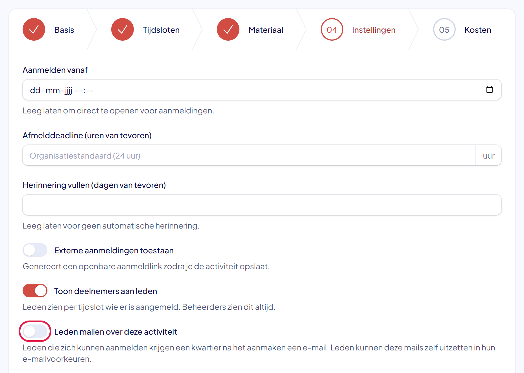Screen dimensions: 524x373
Task: Click 'Leeg laten voor geen automatische herinnering' hint
Action: coord(111,226)
